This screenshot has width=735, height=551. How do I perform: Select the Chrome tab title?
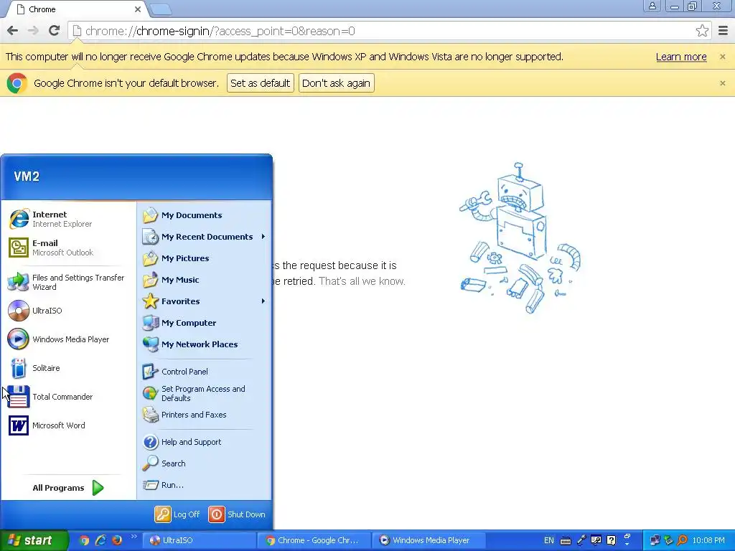tap(42, 9)
